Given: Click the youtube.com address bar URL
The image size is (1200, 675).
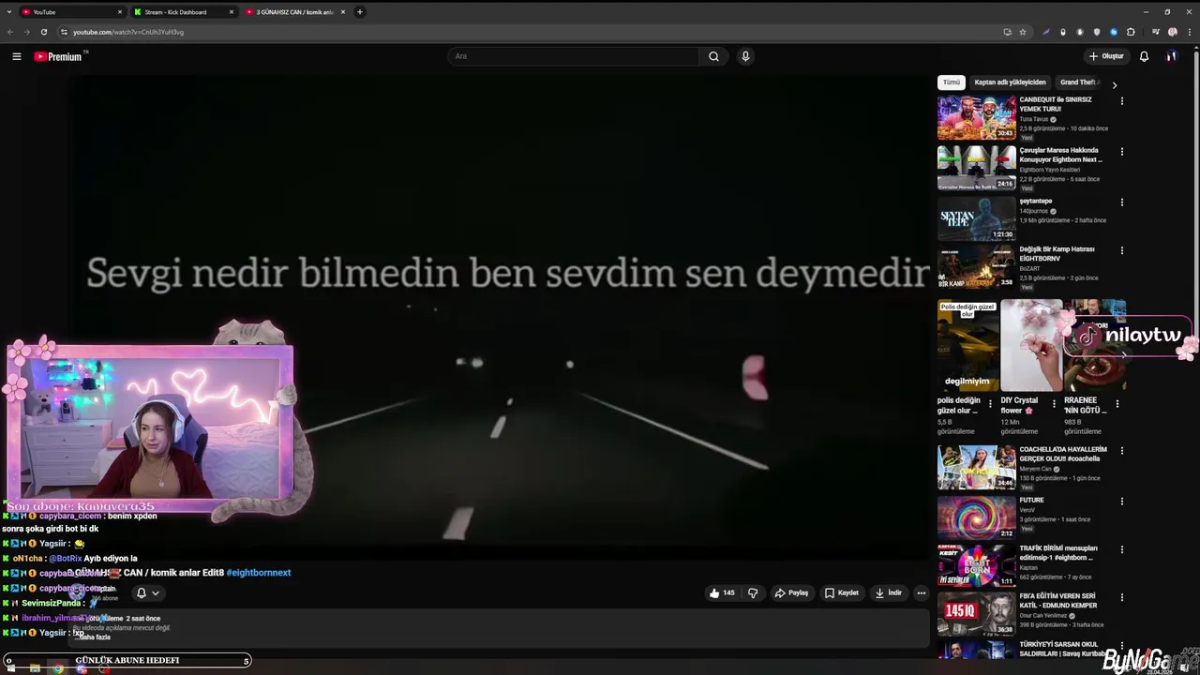Looking at the screenshot, I should tap(128, 32).
